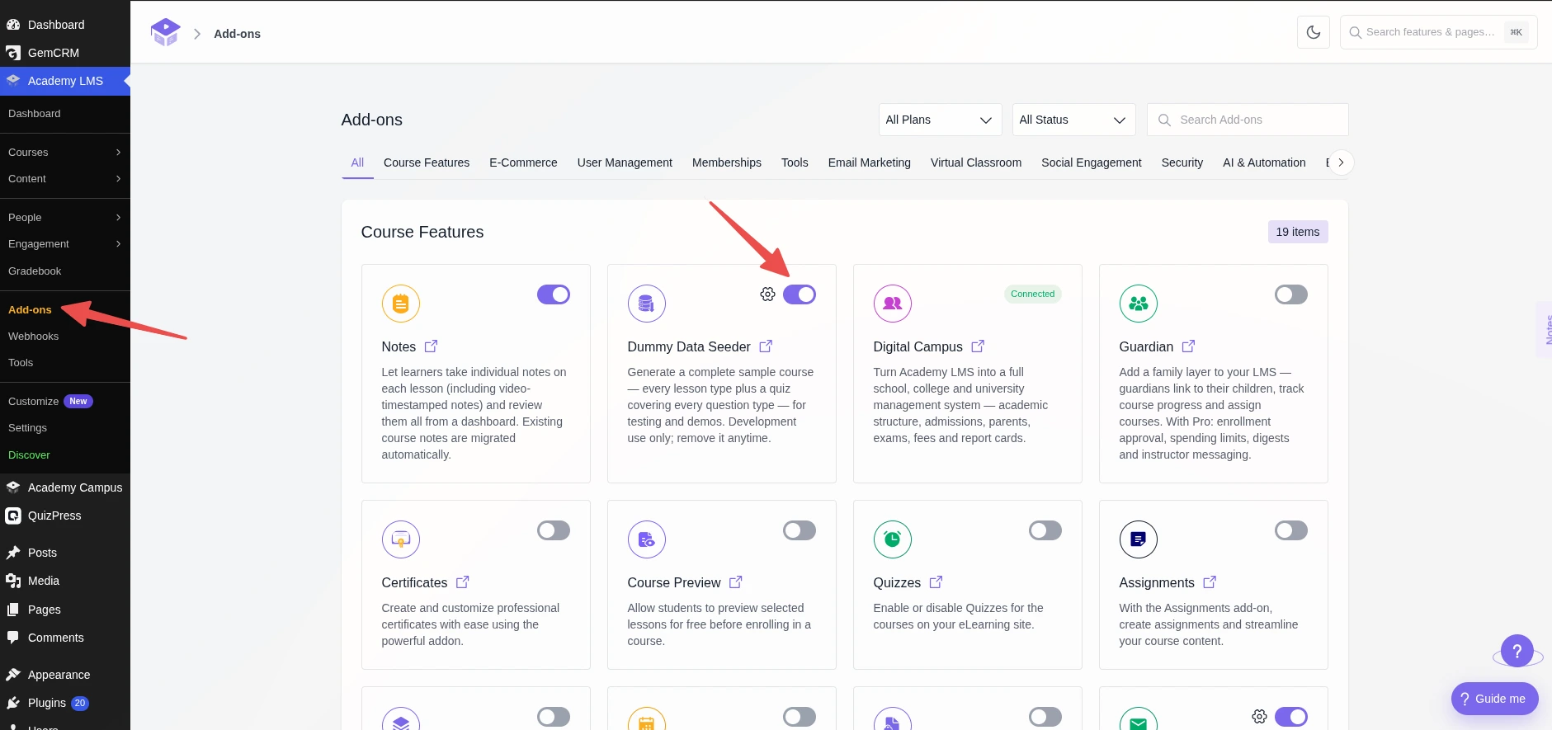Switch to the Course Features tab

tap(427, 162)
